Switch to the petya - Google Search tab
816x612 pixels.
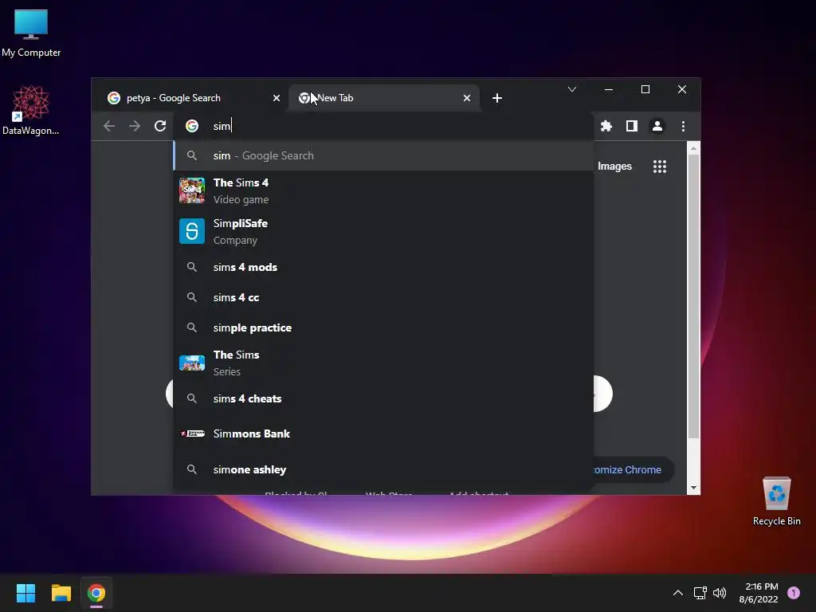tap(192, 98)
